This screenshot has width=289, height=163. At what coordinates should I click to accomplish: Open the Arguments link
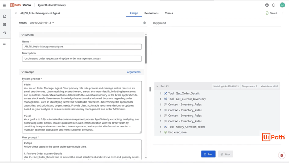[x=133, y=72]
